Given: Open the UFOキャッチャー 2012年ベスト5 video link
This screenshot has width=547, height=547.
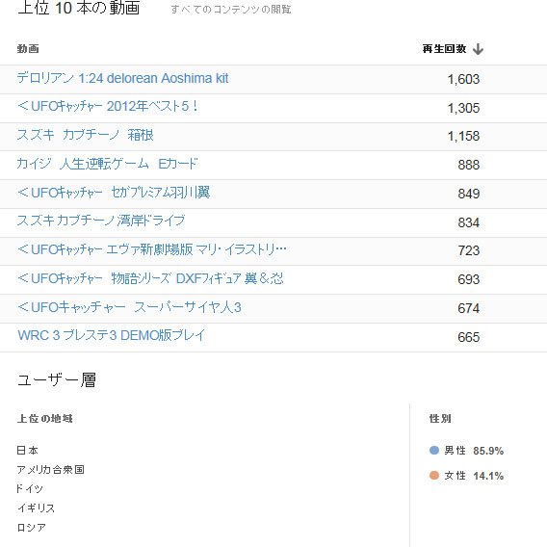Looking at the screenshot, I should click(x=107, y=106).
